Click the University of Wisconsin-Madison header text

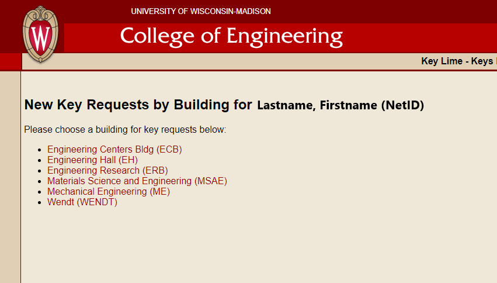click(x=201, y=12)
